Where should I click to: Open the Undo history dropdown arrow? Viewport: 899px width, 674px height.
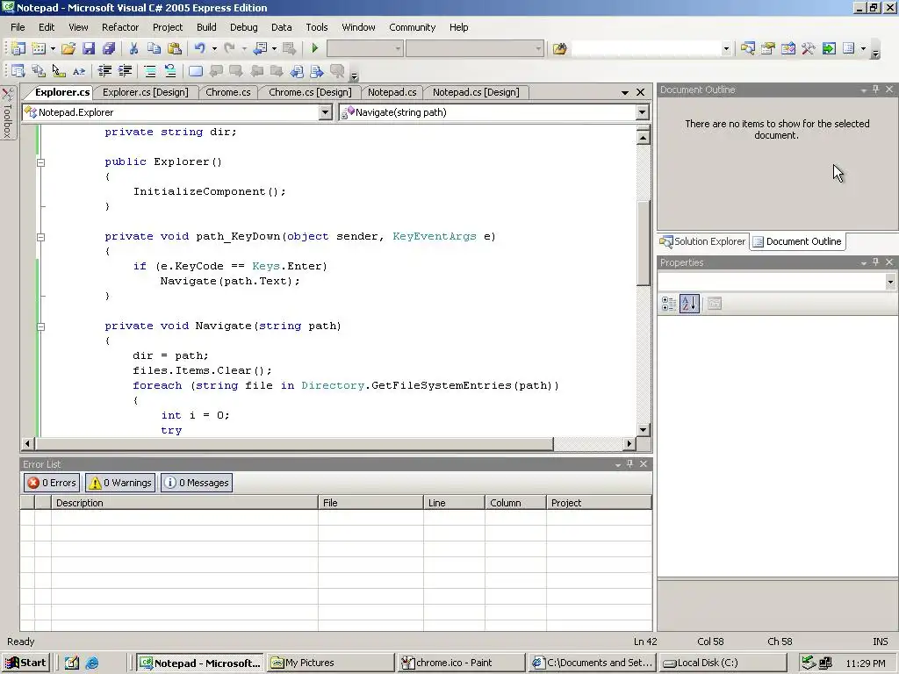[x=214, y=49]
